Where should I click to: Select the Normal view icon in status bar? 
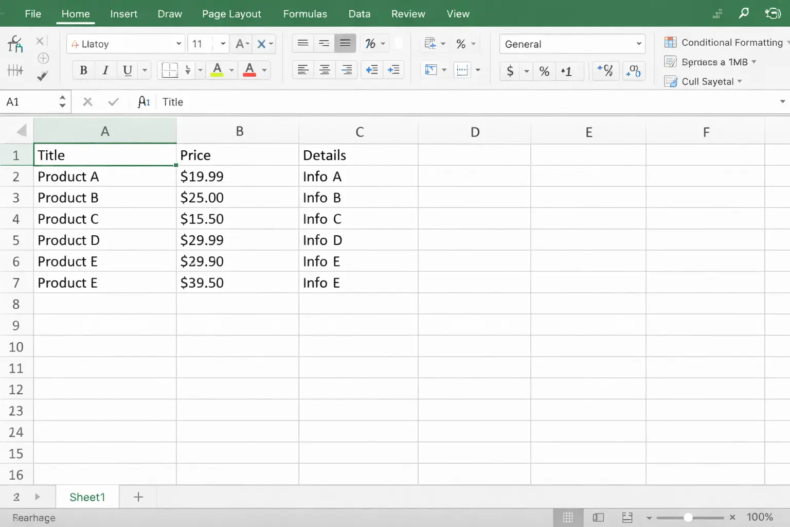click(568, 517)
